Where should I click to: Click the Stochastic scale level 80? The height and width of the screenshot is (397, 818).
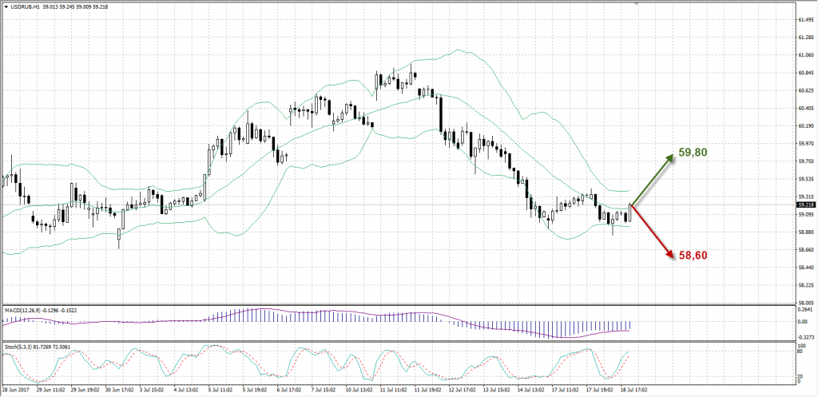(x=802, y=351)
